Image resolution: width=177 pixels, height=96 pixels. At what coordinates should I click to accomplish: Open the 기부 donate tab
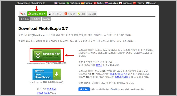[x=81, y=14]
